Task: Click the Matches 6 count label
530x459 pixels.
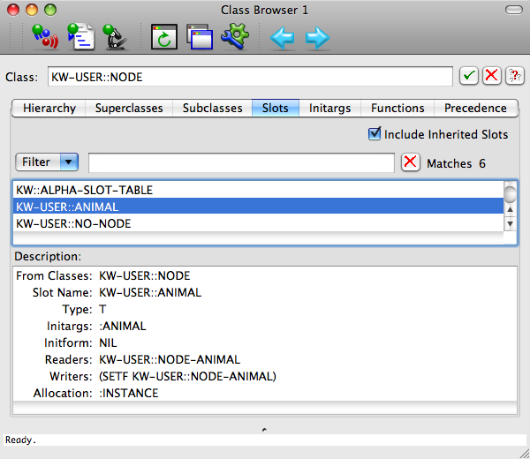Action: click(x=456, y=163)
